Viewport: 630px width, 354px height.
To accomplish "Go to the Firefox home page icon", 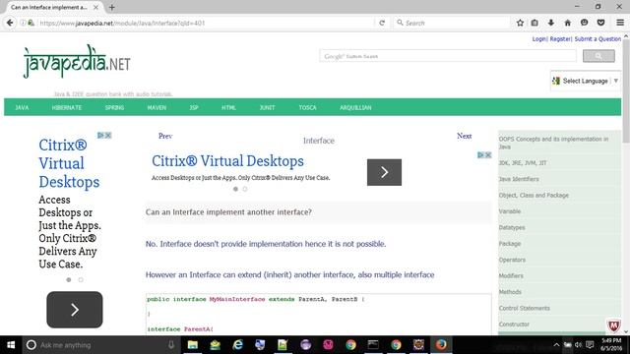I will click(x=567, y=23).
